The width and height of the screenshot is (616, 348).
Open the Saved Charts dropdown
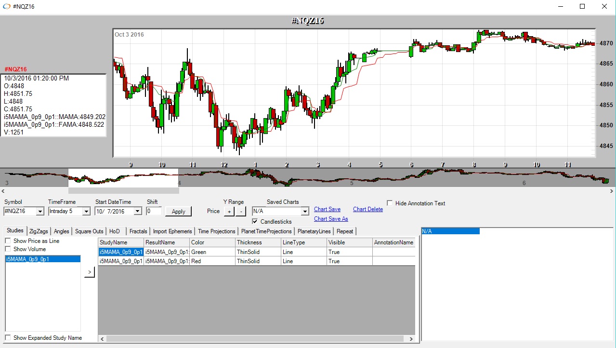pyautogui.click(x=304, y=212)
